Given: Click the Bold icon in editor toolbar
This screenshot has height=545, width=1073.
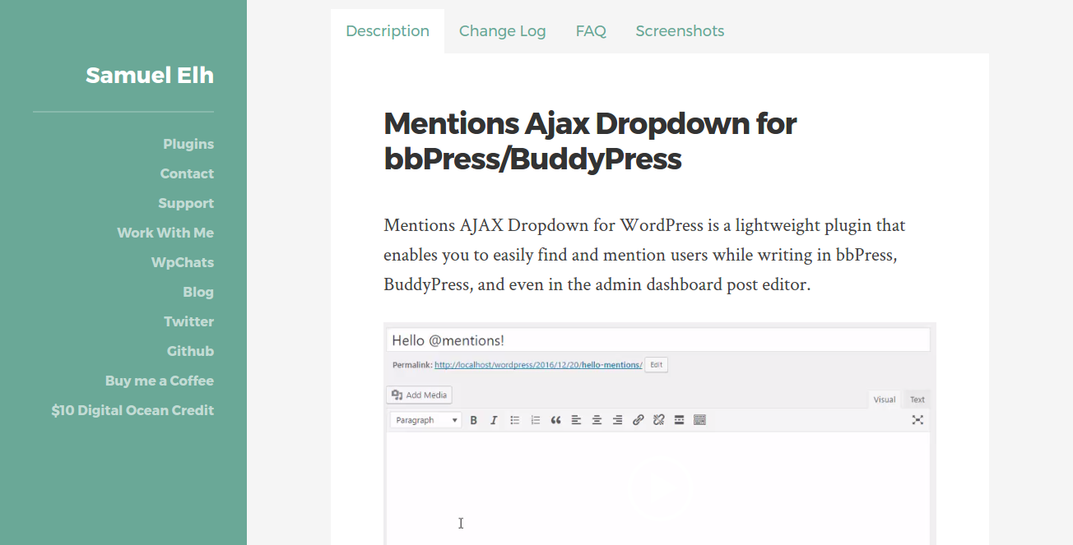Looking at the screenshot, I should pos(474,420).
